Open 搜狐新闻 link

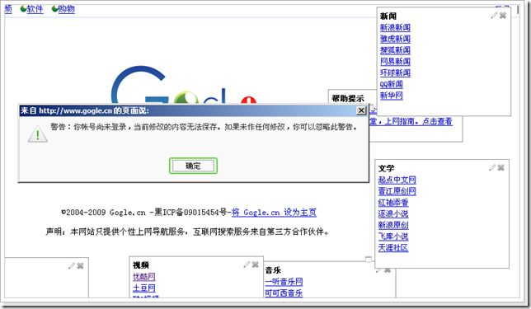tap(395, 50)
